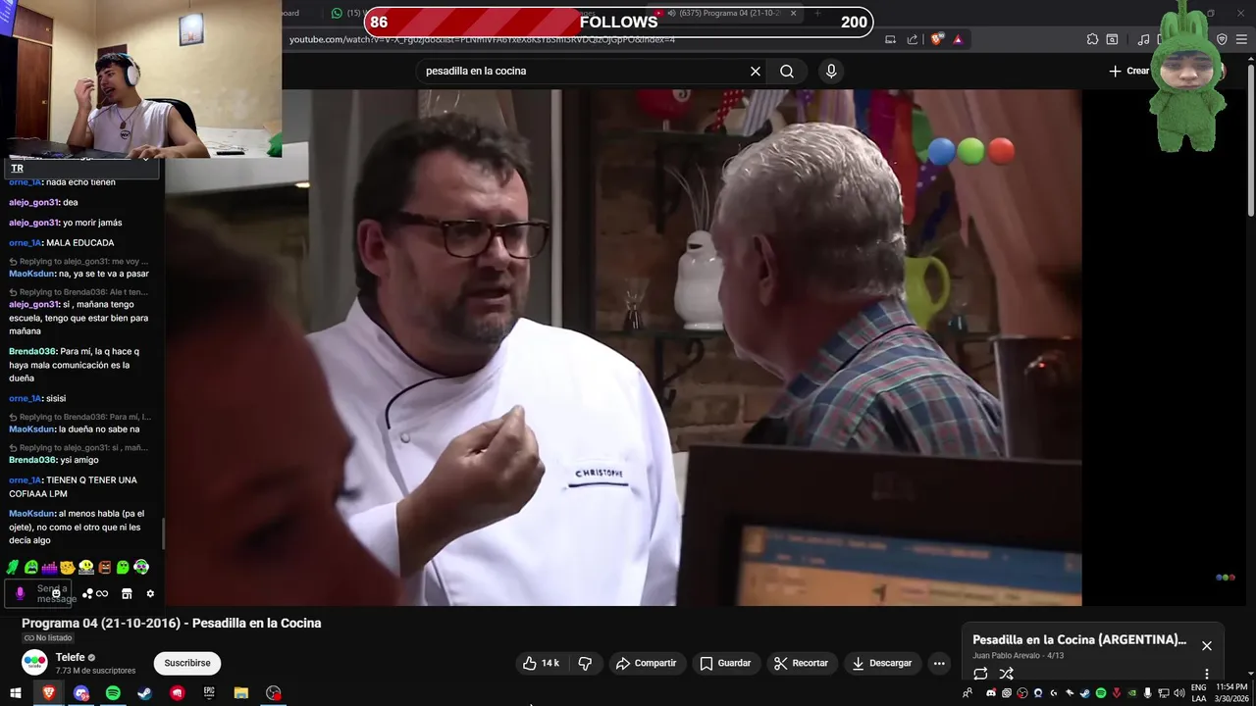The image size is (1256, 706).
Task: Open Brave browser in taskbar
Action: 48,693
